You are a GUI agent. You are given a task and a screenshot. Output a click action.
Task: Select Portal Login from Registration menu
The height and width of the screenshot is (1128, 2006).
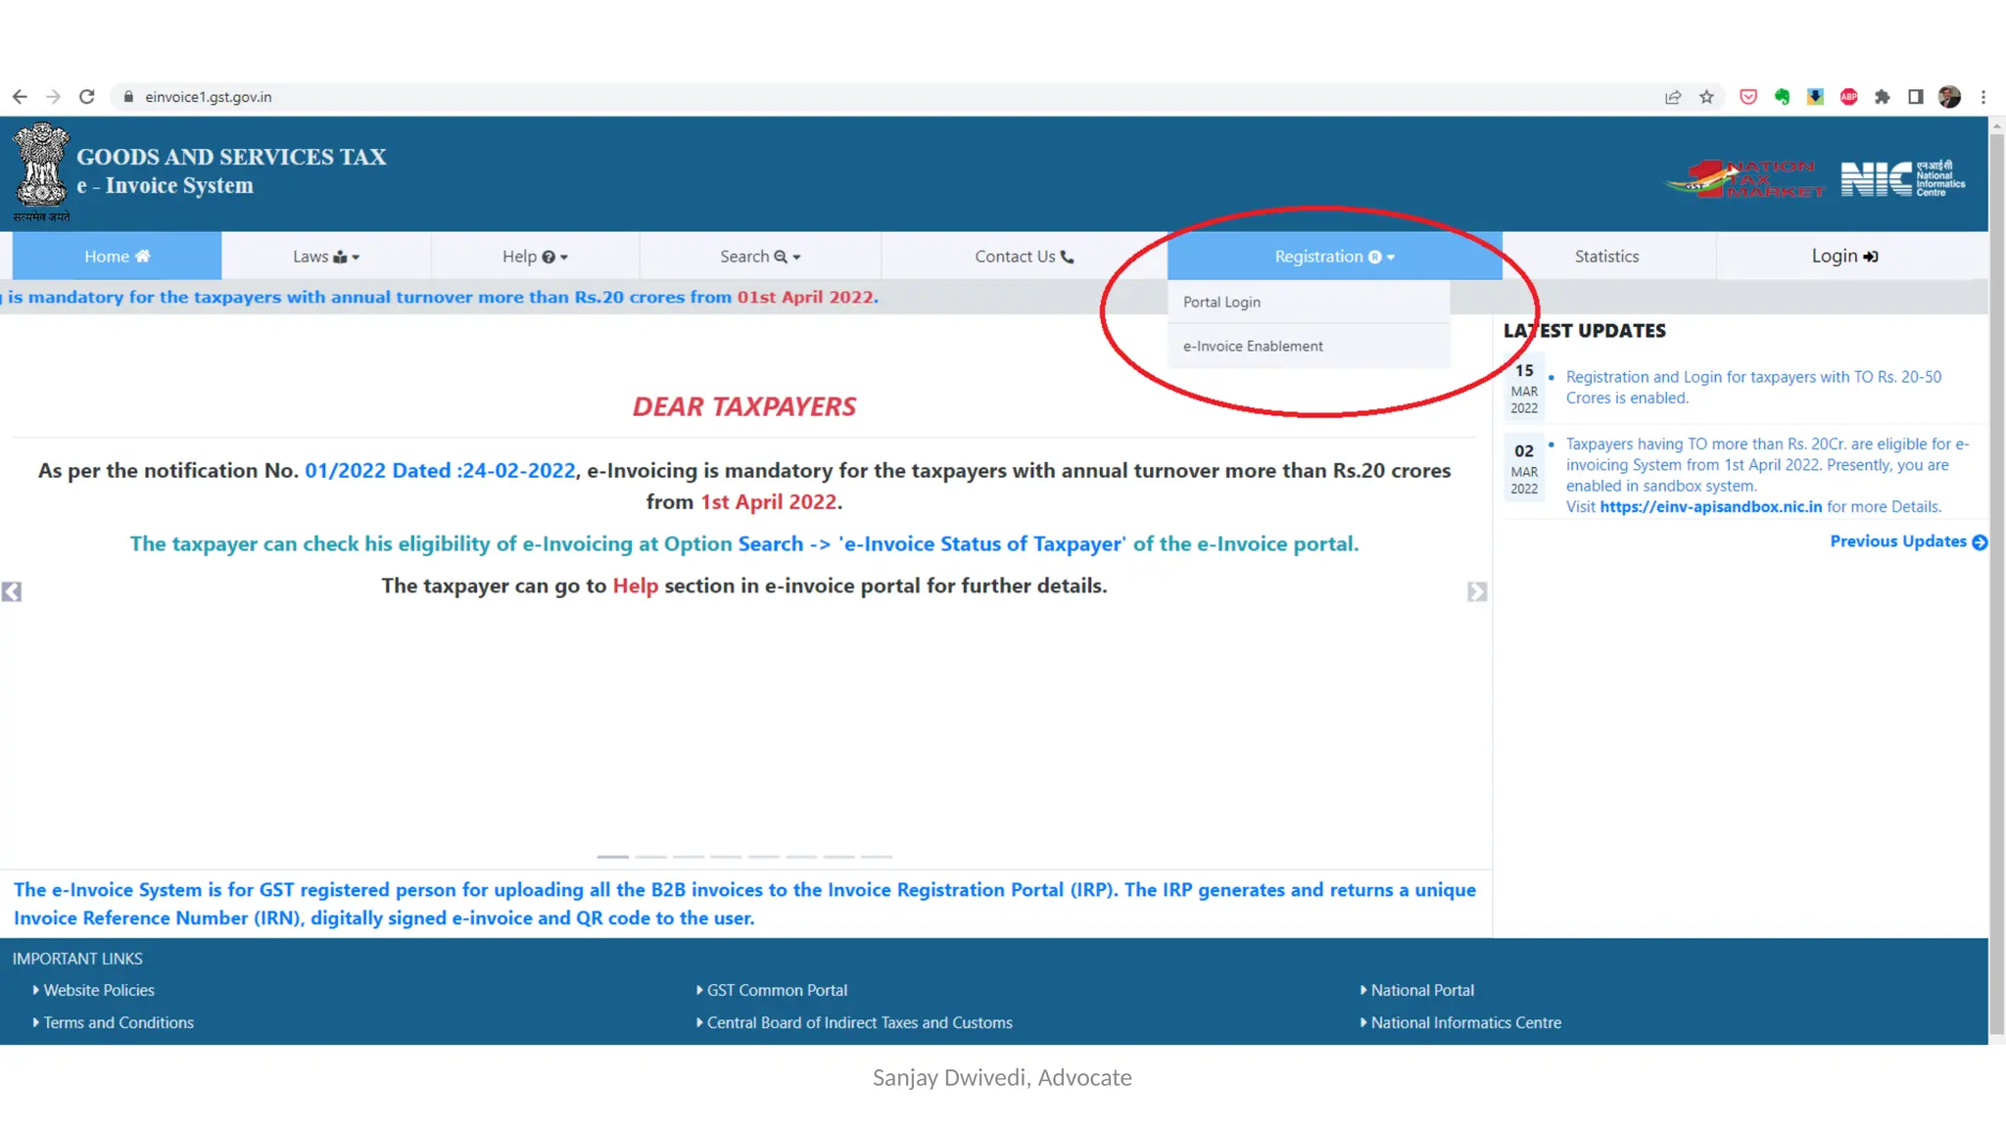coord(1221,303)
